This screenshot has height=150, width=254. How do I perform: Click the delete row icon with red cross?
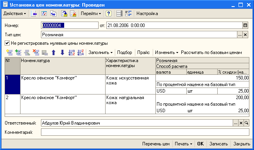pyautogui.click(x=36, y=52)
